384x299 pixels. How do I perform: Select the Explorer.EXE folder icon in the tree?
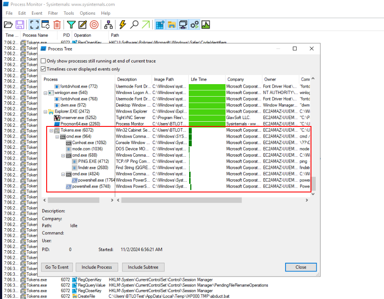click(51, 112)
